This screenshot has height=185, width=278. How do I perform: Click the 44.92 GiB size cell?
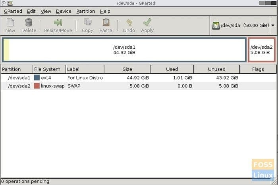[138, 78]
